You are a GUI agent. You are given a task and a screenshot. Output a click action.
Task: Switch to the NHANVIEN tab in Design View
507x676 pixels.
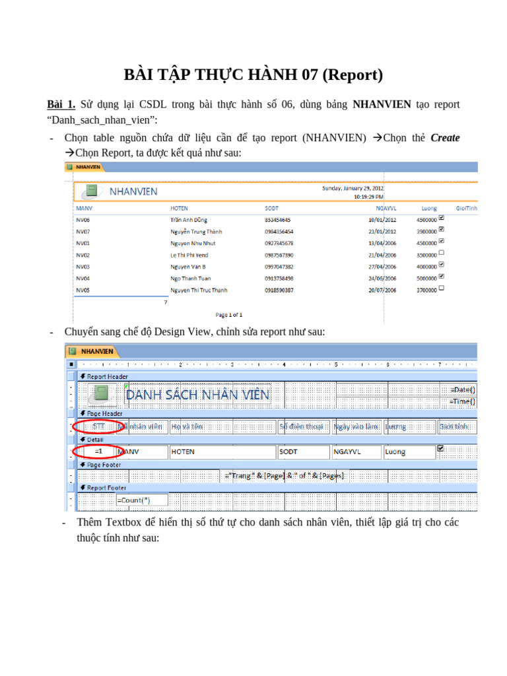click(92, 351)
